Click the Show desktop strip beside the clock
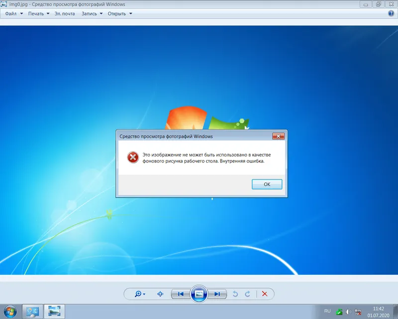Screen dimensions: 398x319 [396, 312]
